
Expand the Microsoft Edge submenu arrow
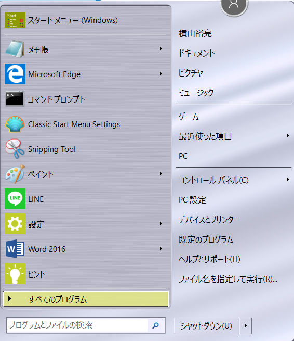pos(161,74)
